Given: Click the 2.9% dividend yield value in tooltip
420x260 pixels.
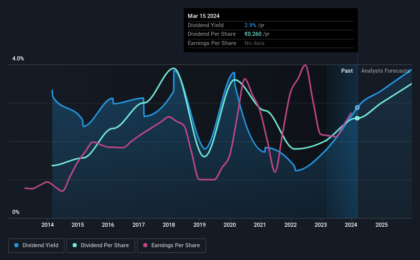Looking at the screenshot, I should tap(250, 25).
